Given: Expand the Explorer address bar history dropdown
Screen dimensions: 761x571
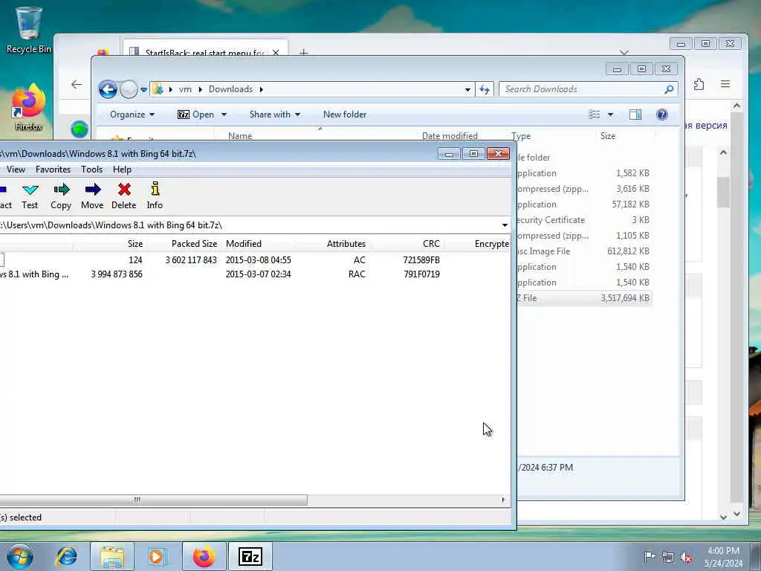Looking at the screenshot, I should (467, 89).
